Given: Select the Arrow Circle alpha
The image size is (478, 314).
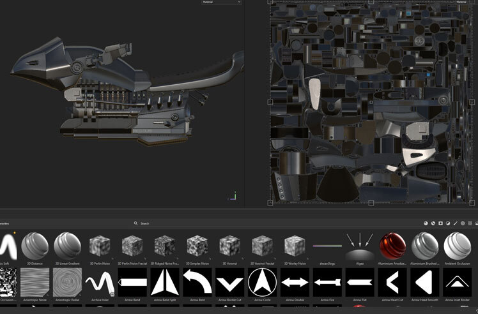Looking at the screenshot, I should click(261, 282).
